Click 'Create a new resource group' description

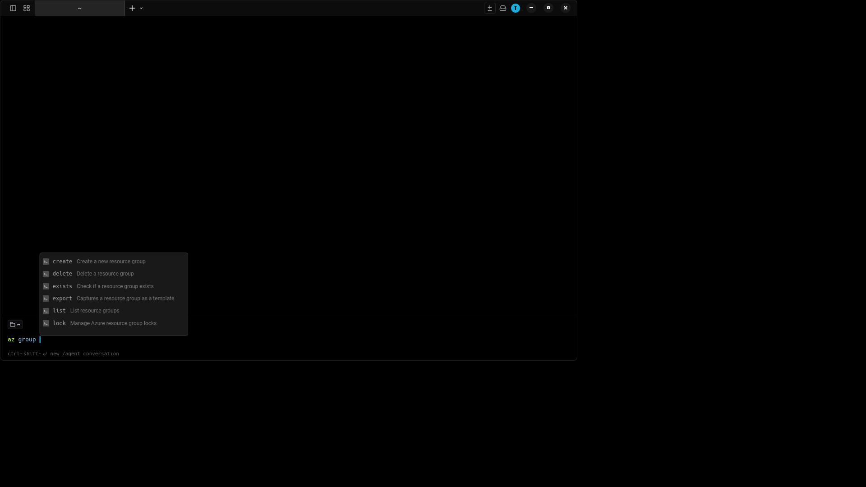[x=111, y=262]
